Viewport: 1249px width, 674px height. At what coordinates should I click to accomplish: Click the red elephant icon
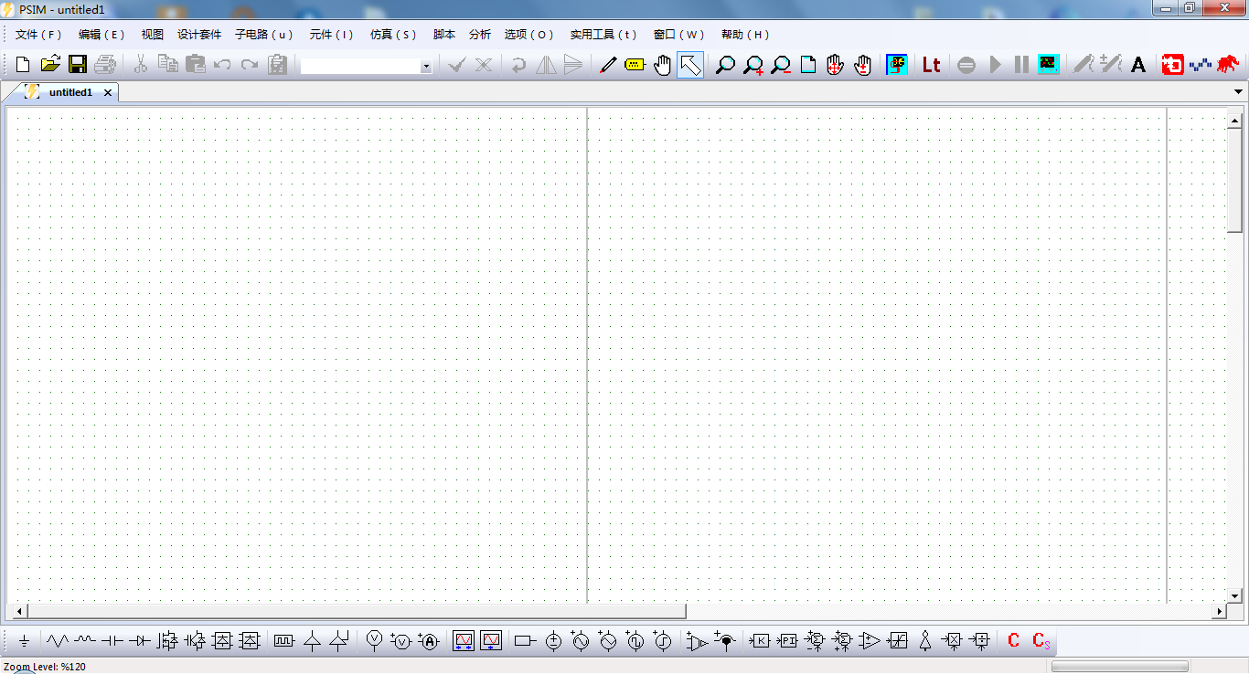(x=1228, y=65)
